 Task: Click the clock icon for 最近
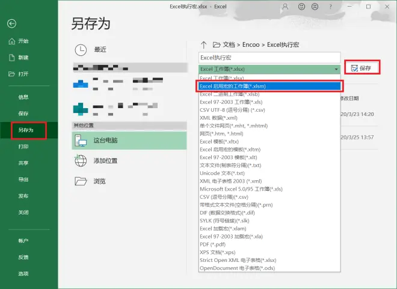click(81, 50)
